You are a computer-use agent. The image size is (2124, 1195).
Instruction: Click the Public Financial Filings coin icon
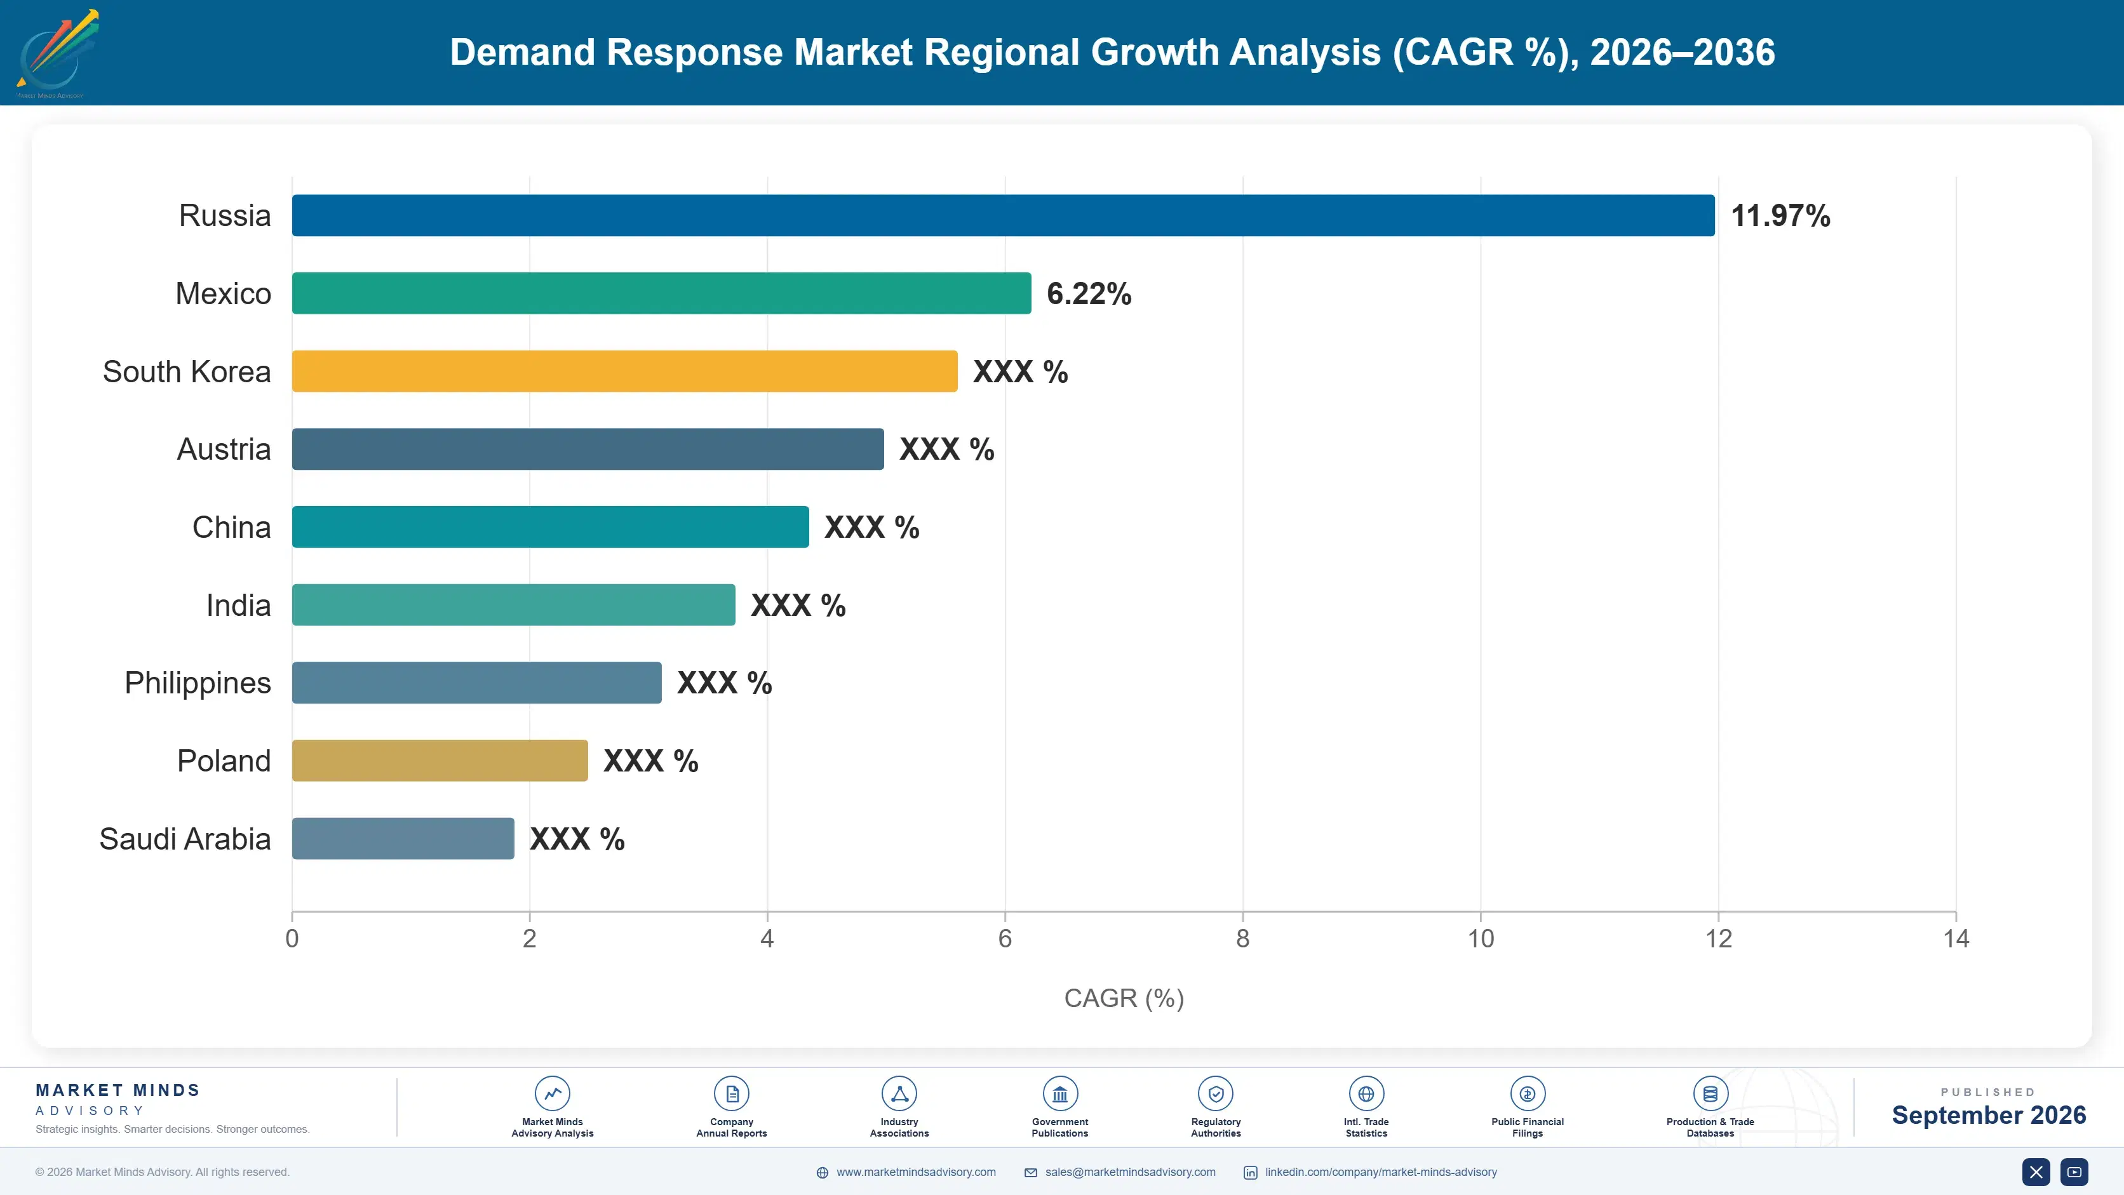click(1527, 1093)
